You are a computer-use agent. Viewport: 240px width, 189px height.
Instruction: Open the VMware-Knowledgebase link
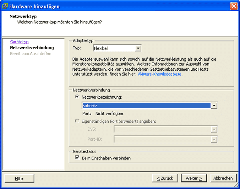pyautogui.click(x=159, y=74)
